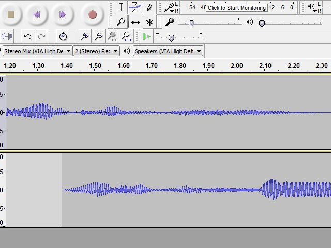Click the Undo arrow icon
This screenshot has height=248, width=331.
pos(27,36)
